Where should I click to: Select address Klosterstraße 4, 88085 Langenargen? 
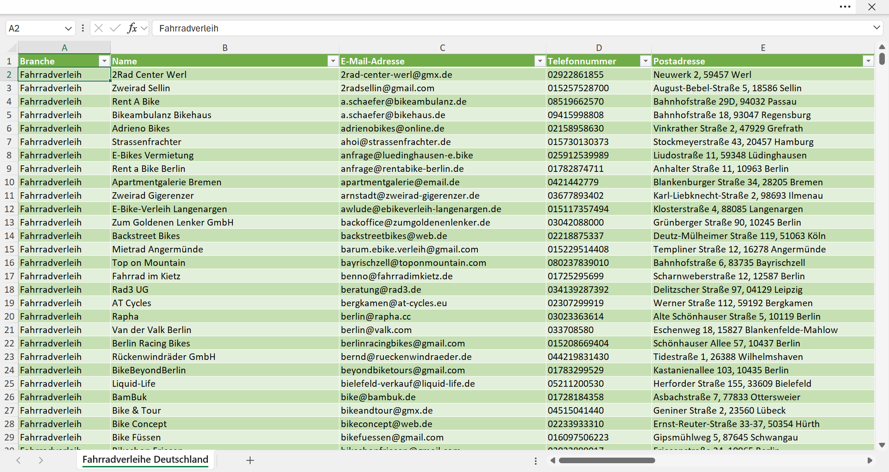click(763, 209)
